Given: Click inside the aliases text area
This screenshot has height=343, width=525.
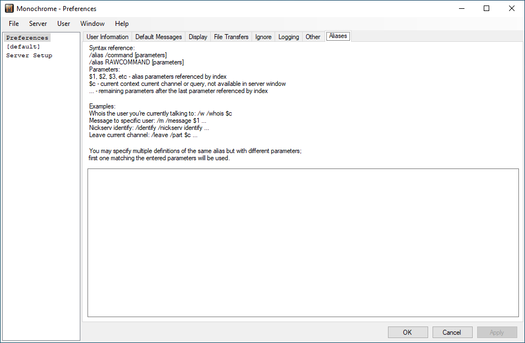Looking at the screenshot, I should 303,242.
